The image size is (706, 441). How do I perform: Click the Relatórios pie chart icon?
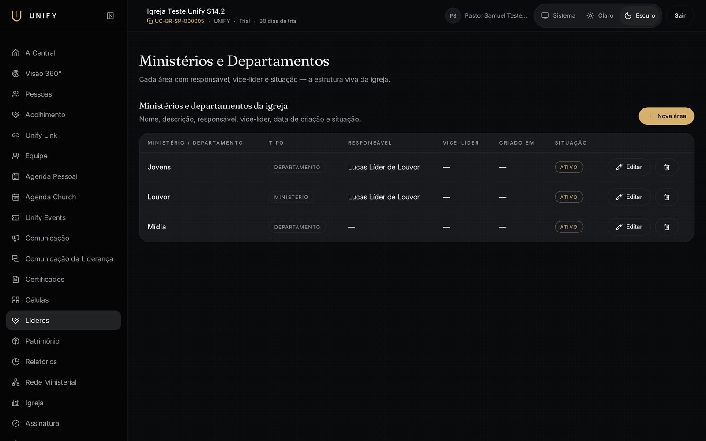[16, 362]
